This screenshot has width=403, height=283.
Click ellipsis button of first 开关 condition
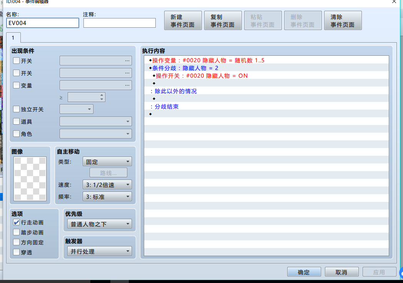(127, 61)
